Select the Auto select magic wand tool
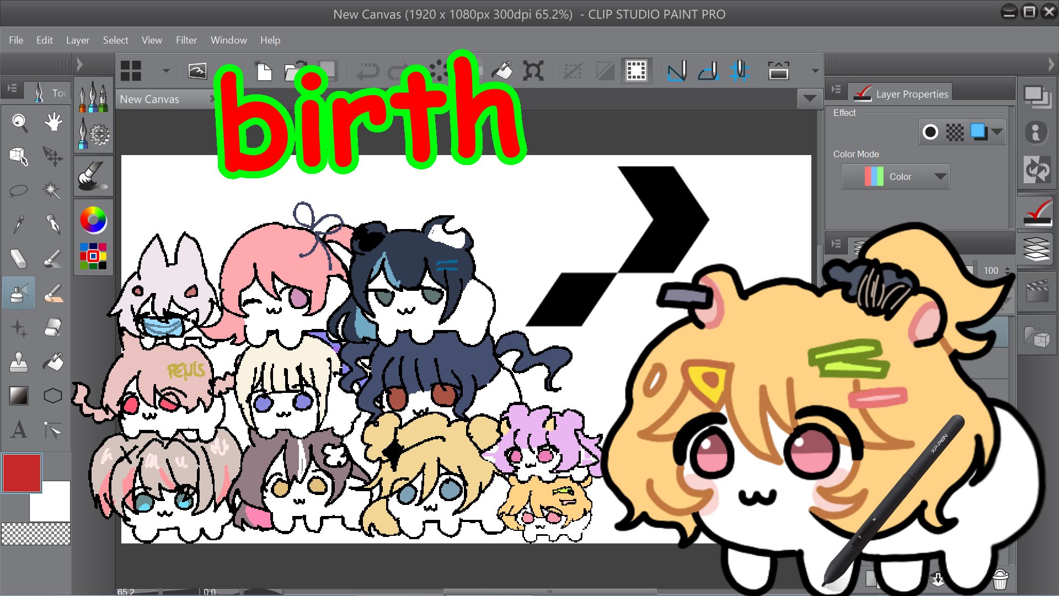The width and height of the screenshot is (1059, 596). [52, 190]
